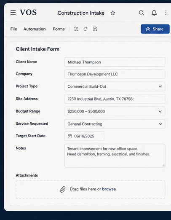Star the Construction Intake document
Image resolution: width=171 pixels, height=220 pixels.
point(113,13)
